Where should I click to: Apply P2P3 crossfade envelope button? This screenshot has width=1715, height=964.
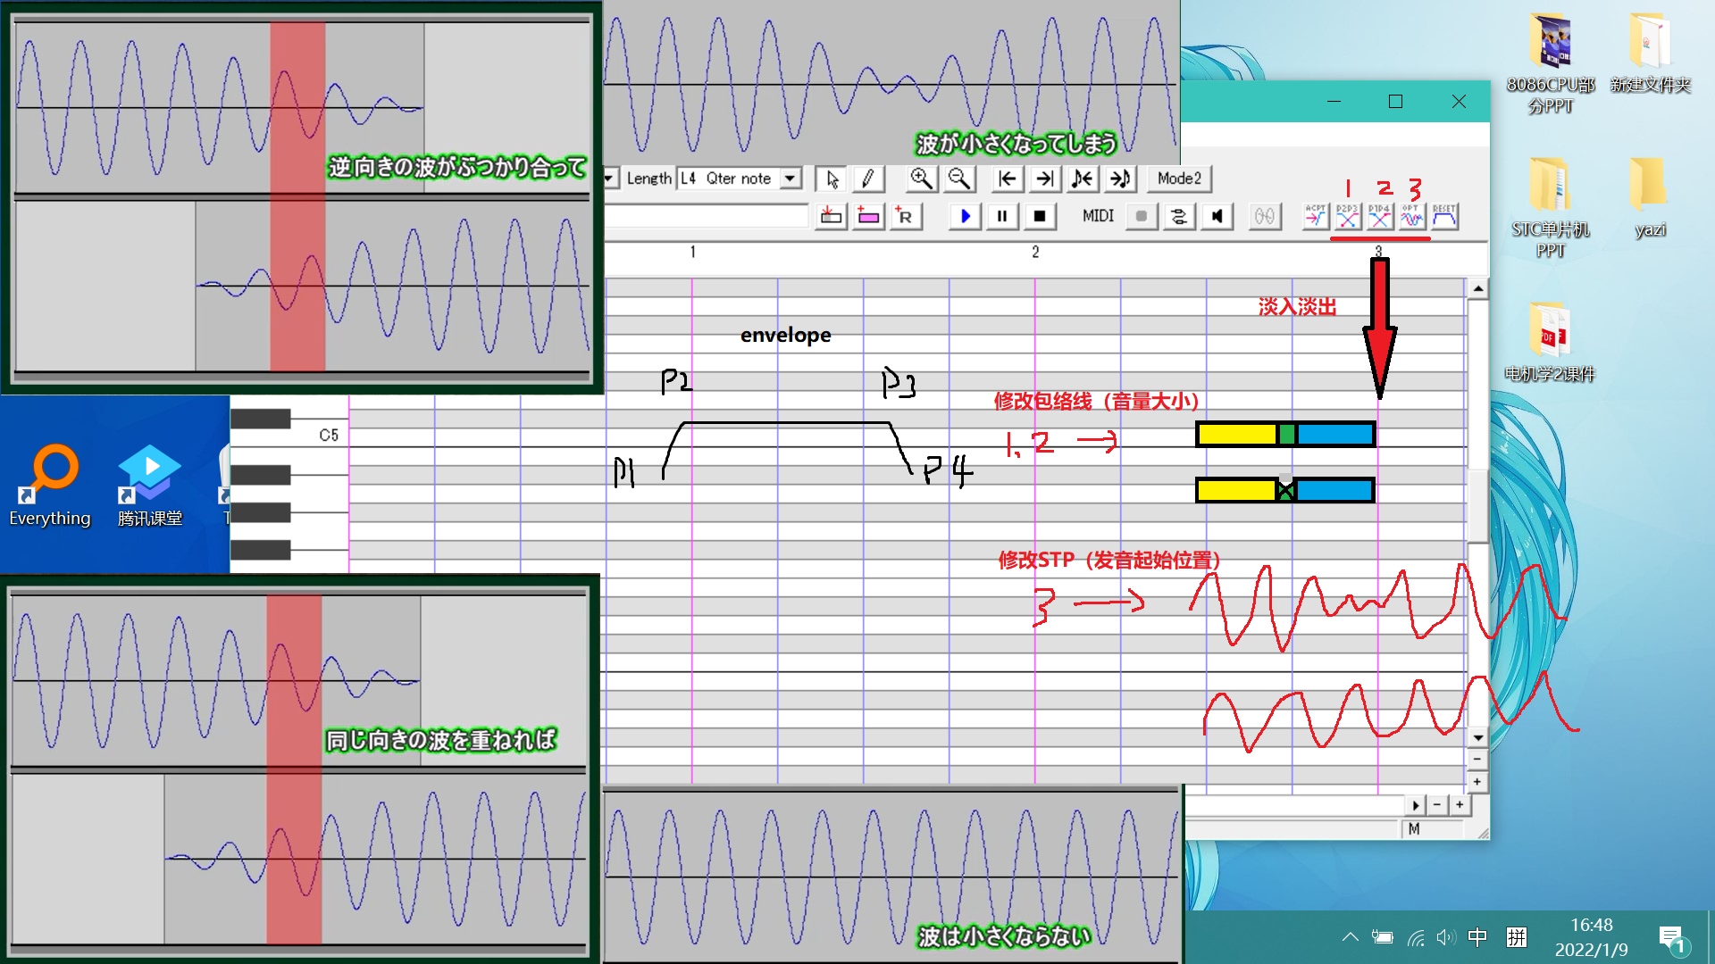point(1347,216)
